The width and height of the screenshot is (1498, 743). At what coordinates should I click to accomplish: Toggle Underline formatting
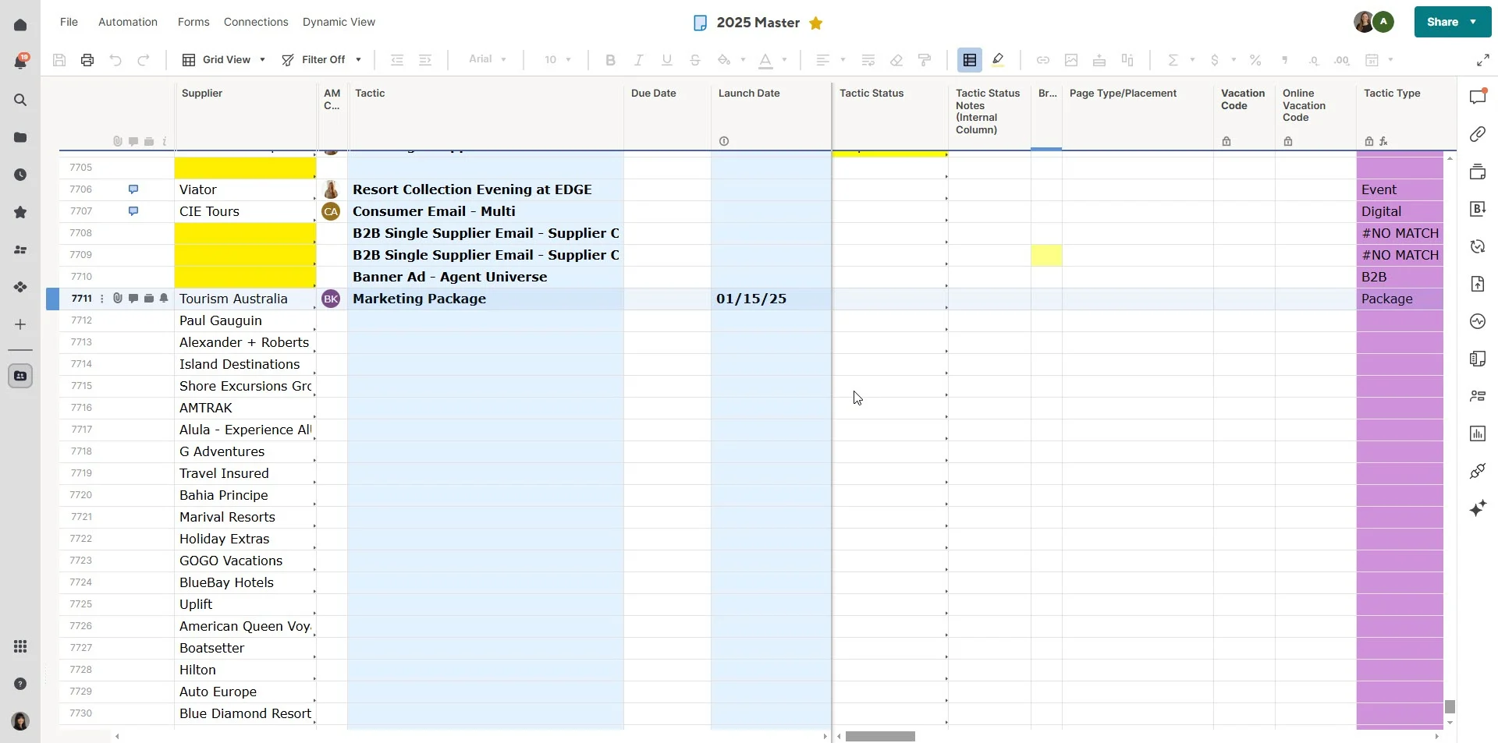tap(666, 60)
